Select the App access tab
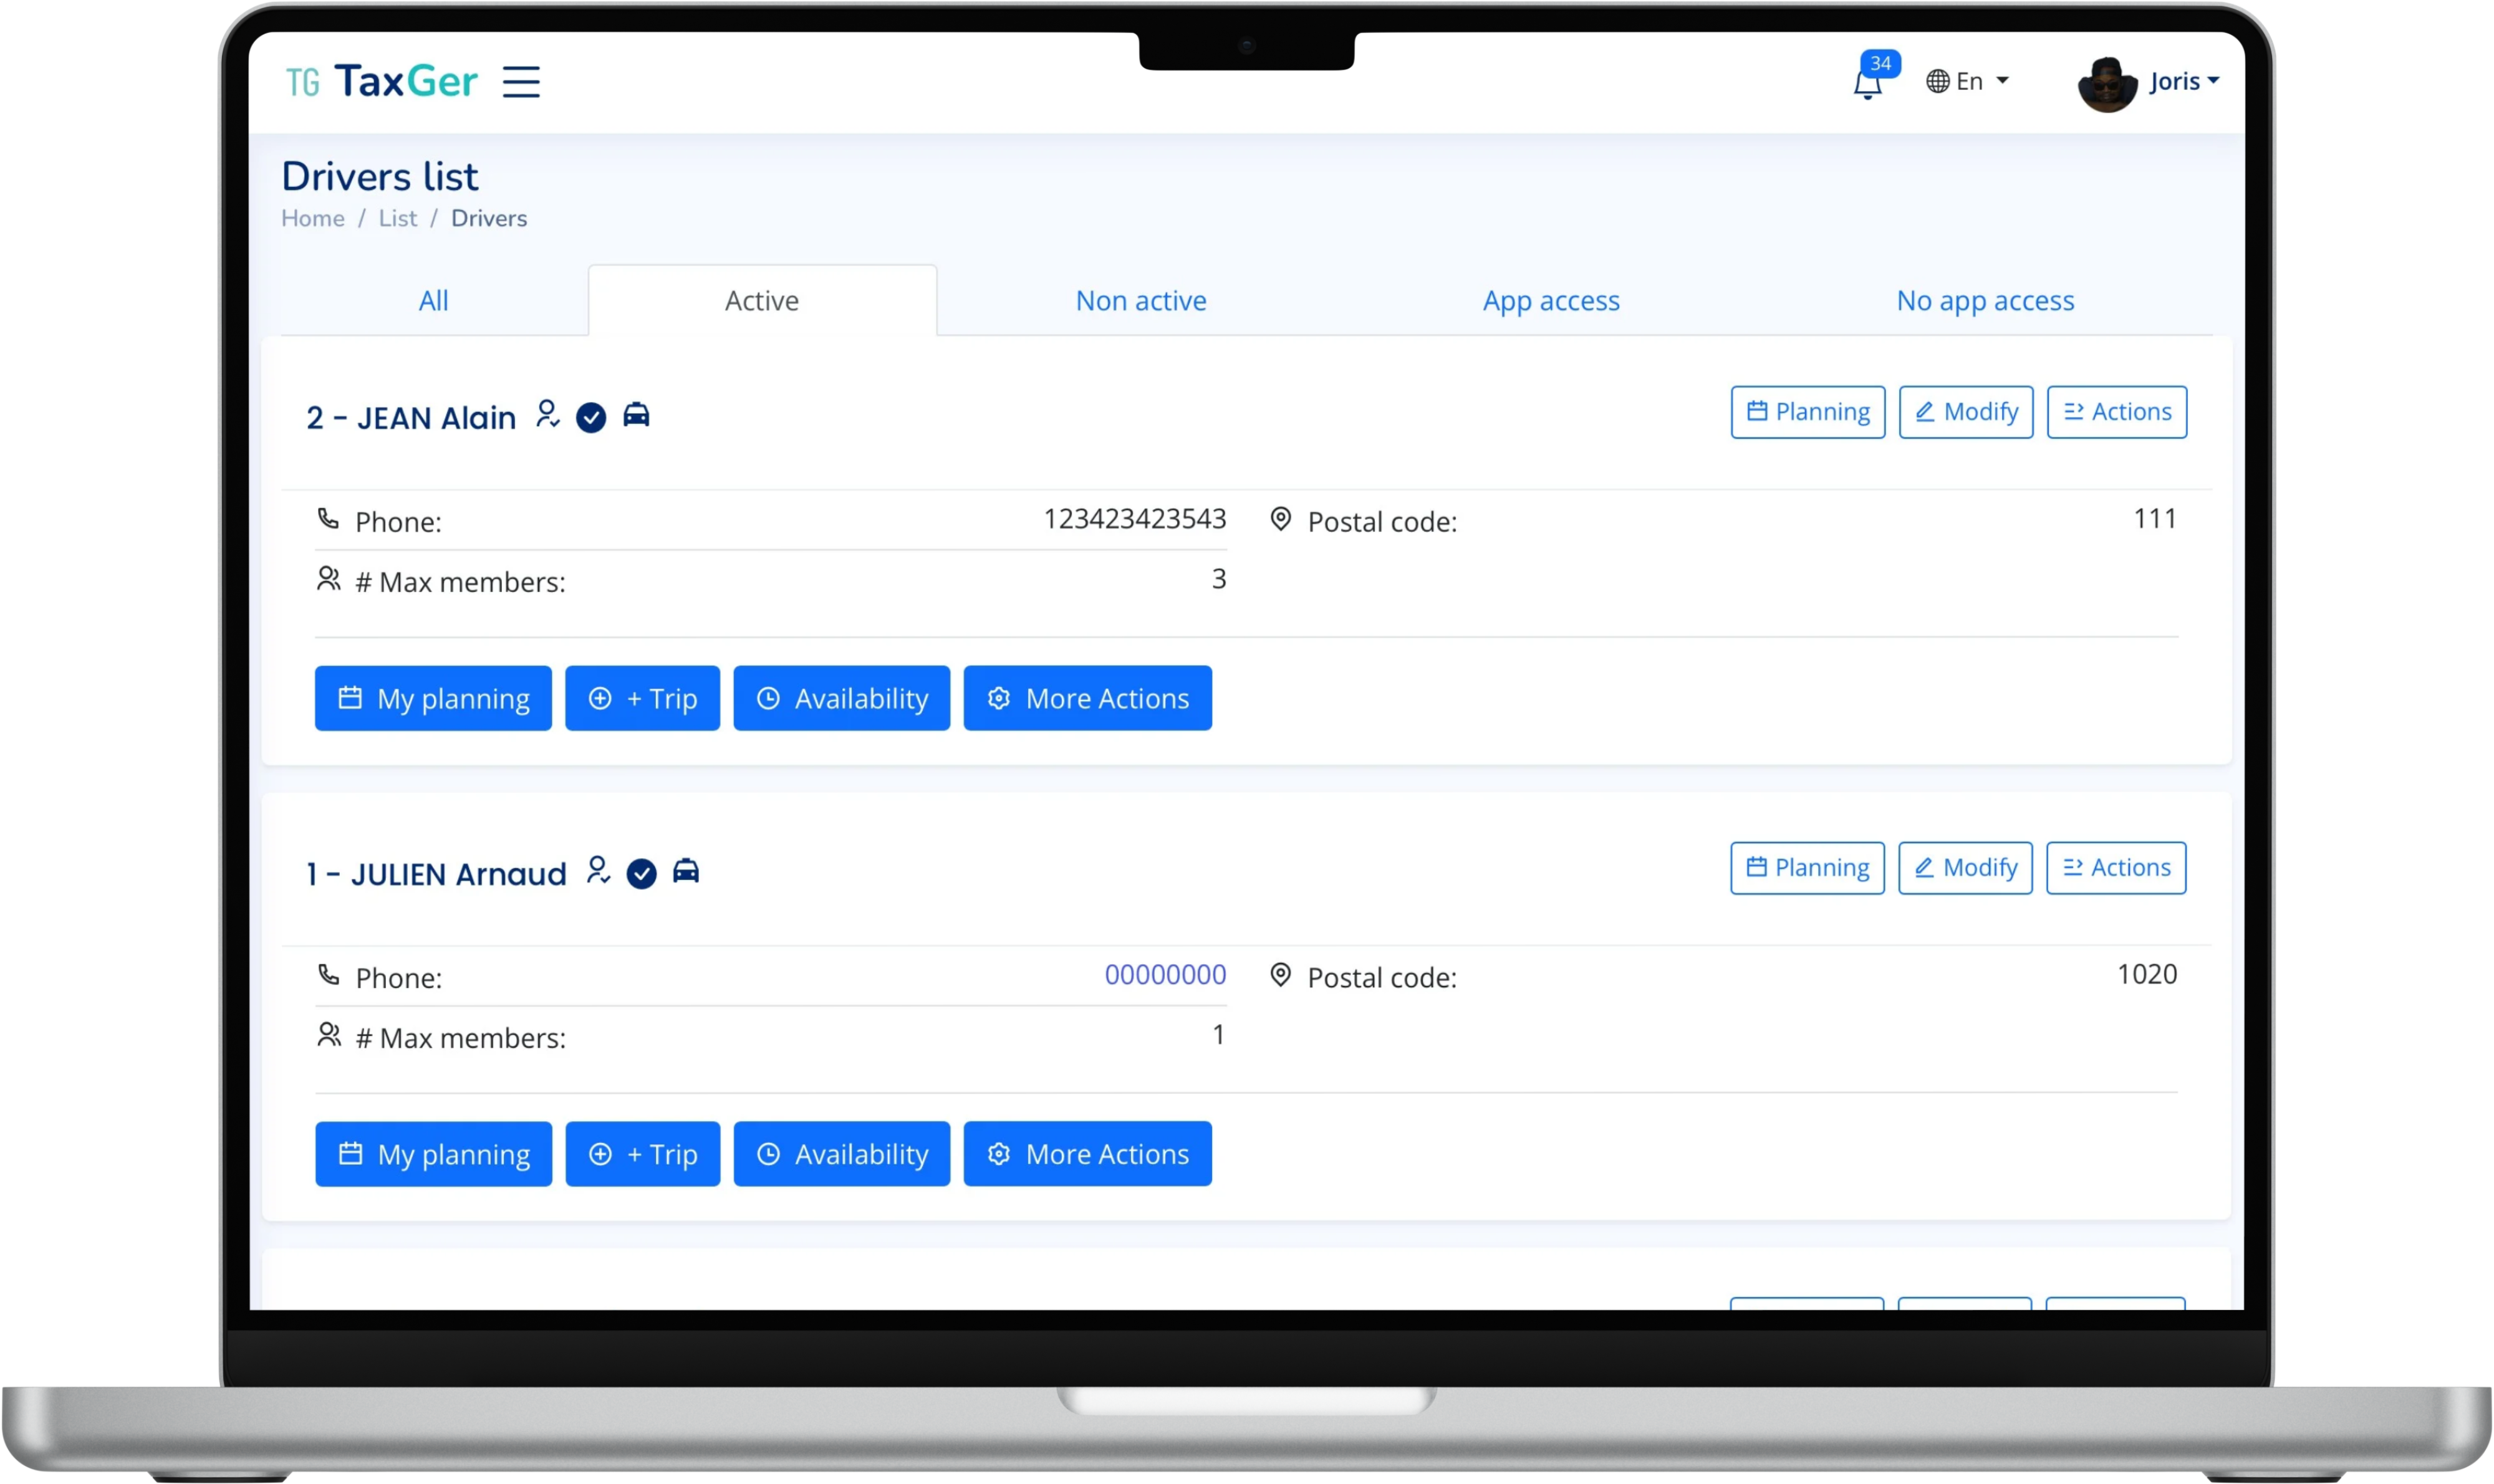2494x1484 pixels. [x=1551, y=301]
